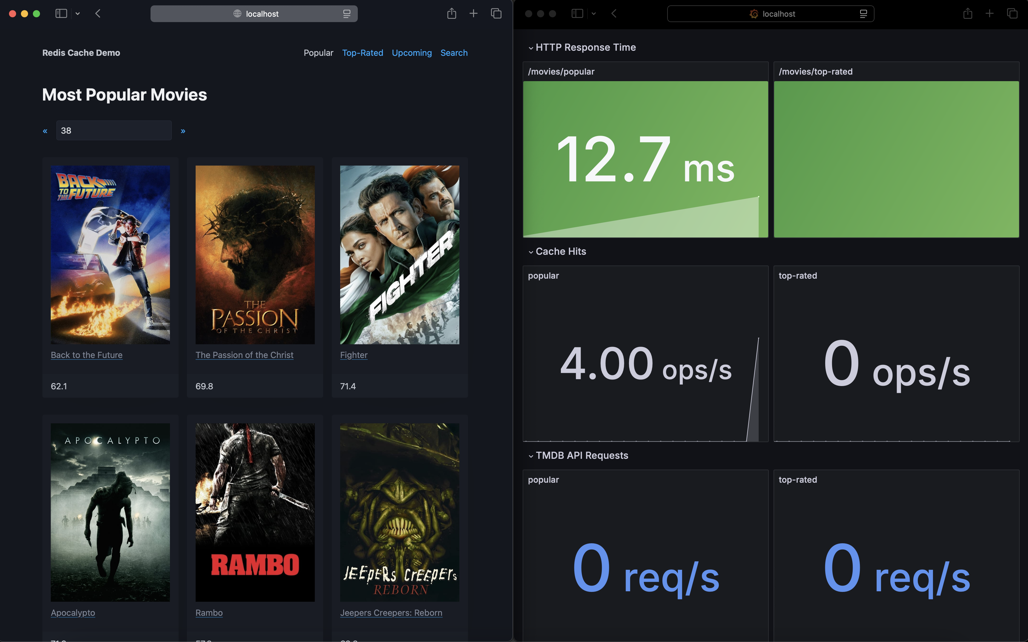
Task: Open the Back to the Future movie link
Action: click(x=86, y=355)
